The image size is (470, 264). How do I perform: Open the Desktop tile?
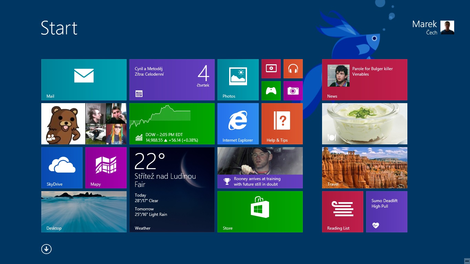pos(84,212)
